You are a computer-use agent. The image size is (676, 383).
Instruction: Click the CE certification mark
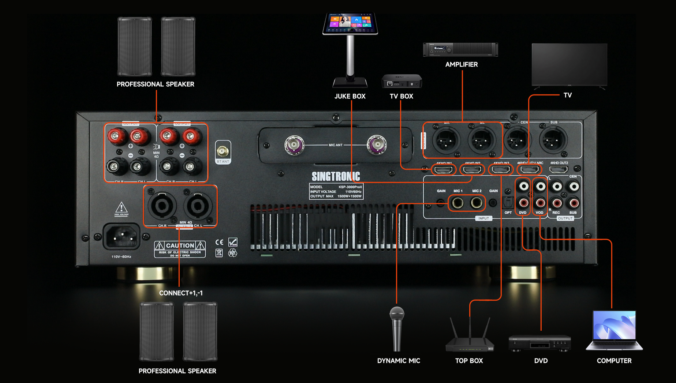click(x=219, y=242)
